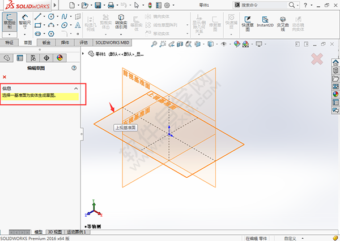The width and height of the screenshot is (340, 241).
Task: Switch to the 评估 ribbon tab
Action: click(83, 42)
